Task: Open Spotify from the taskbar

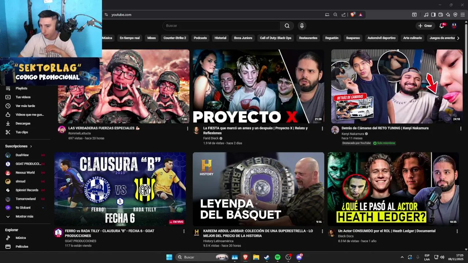Action: (x=278, y=257)
